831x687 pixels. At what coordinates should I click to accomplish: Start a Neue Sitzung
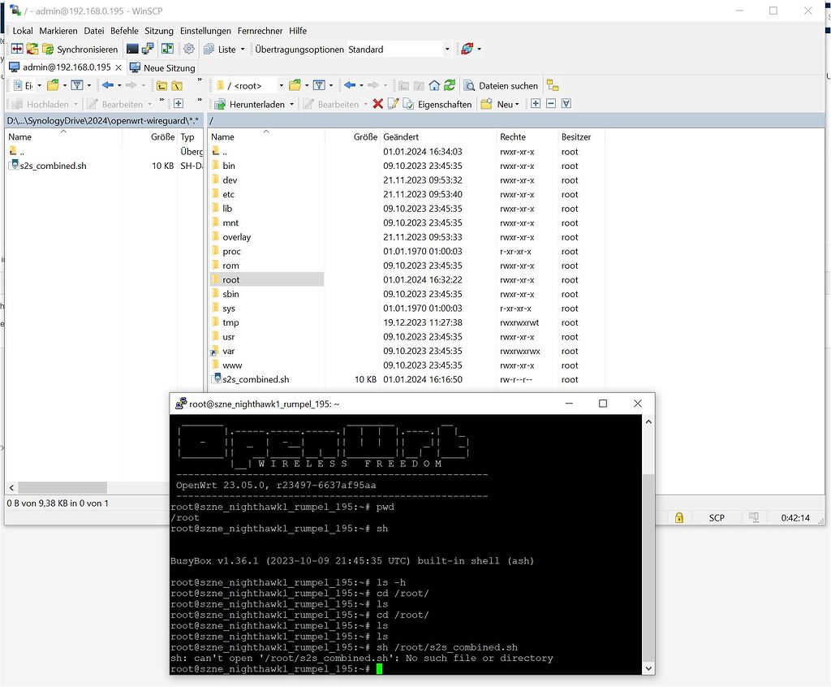[166, 67]
